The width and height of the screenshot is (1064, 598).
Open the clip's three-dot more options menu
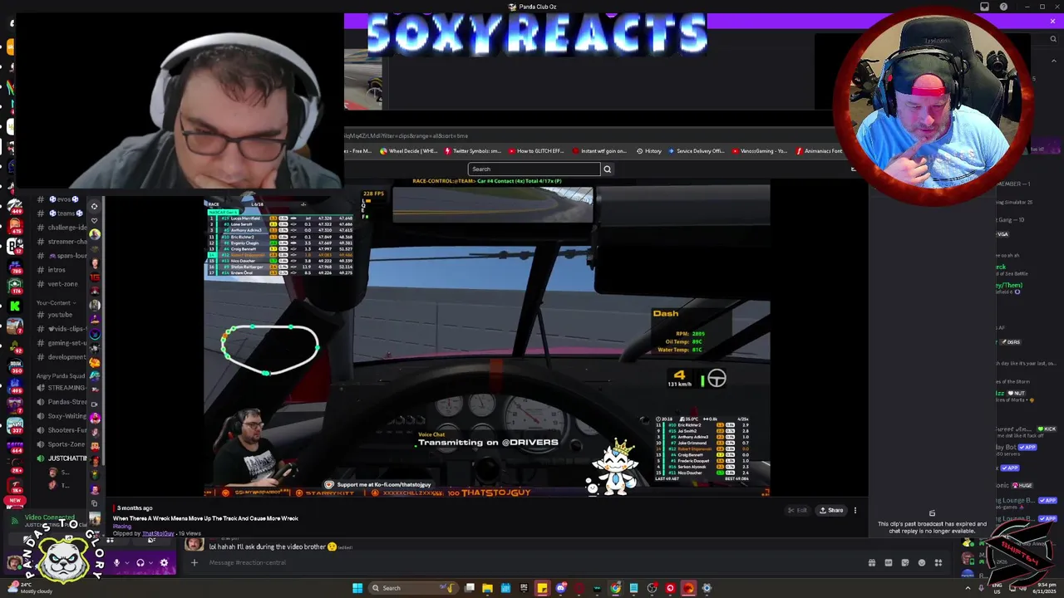tap(855, 511)
